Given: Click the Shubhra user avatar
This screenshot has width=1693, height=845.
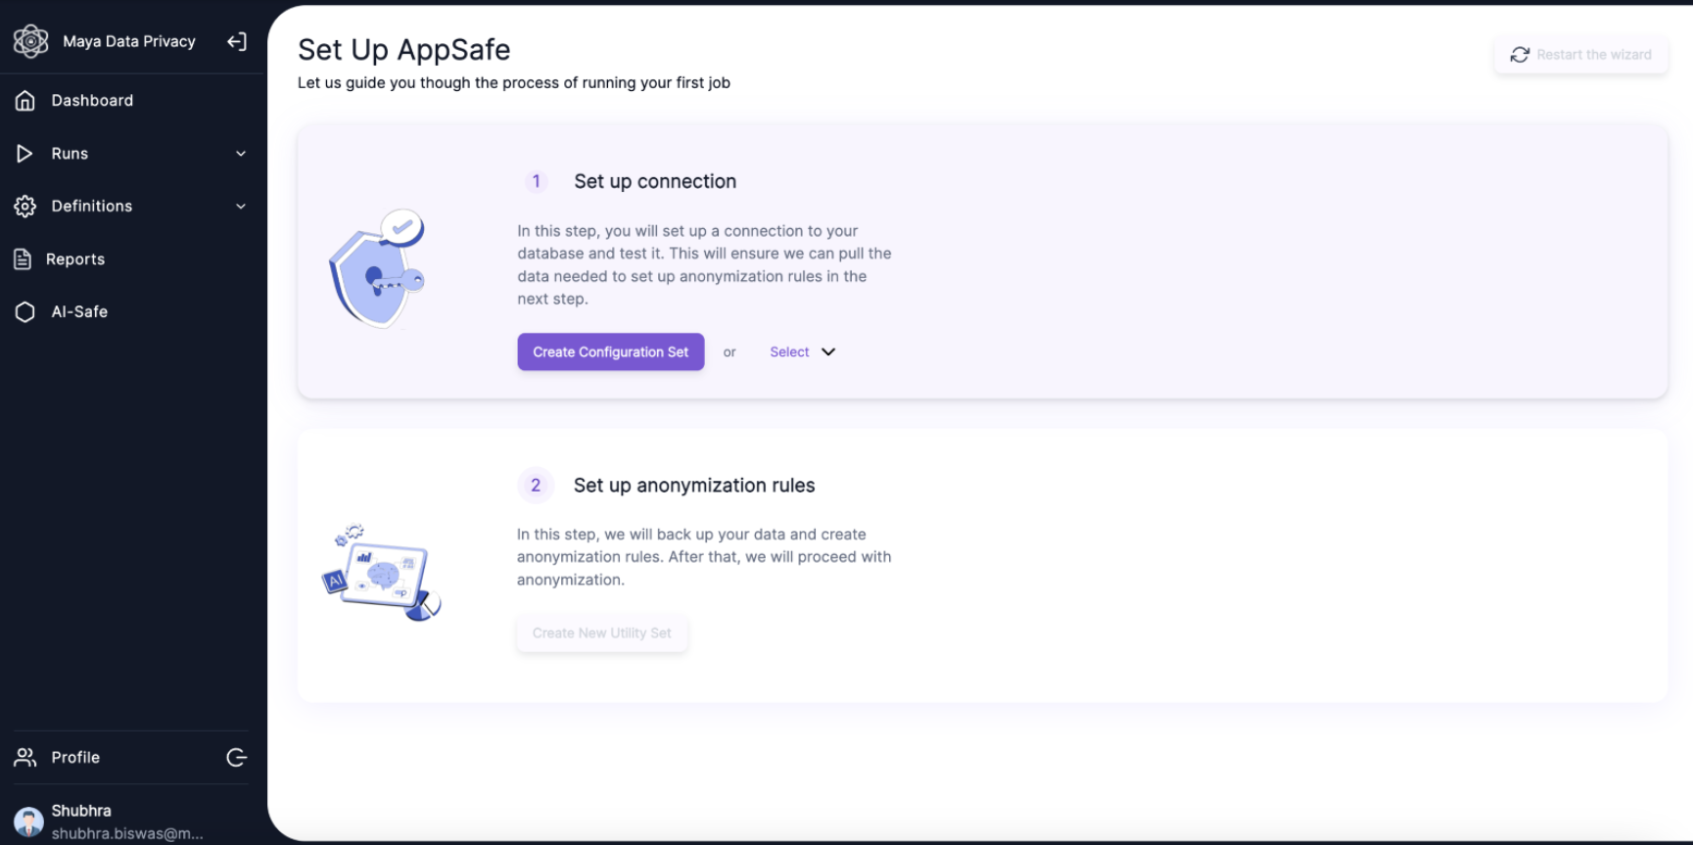Looking at the screenshot, I should pyautogui.click(x=28, y=822).
